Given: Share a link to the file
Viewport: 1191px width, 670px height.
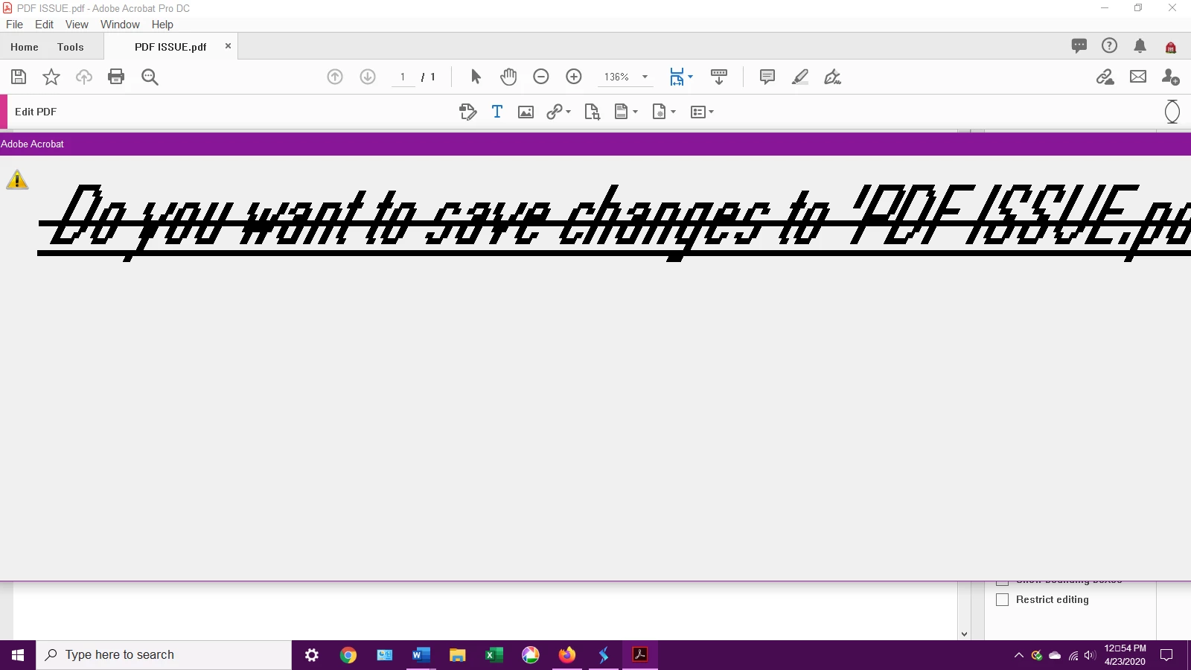Looking at the screenshot, I should (1105, 77).
